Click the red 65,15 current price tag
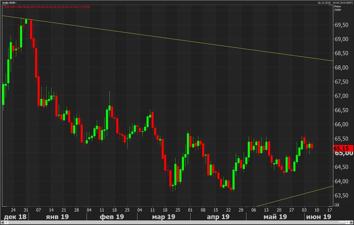Image resolution: width=354 pixels, height=225 pixels. (x=343, y=148)
